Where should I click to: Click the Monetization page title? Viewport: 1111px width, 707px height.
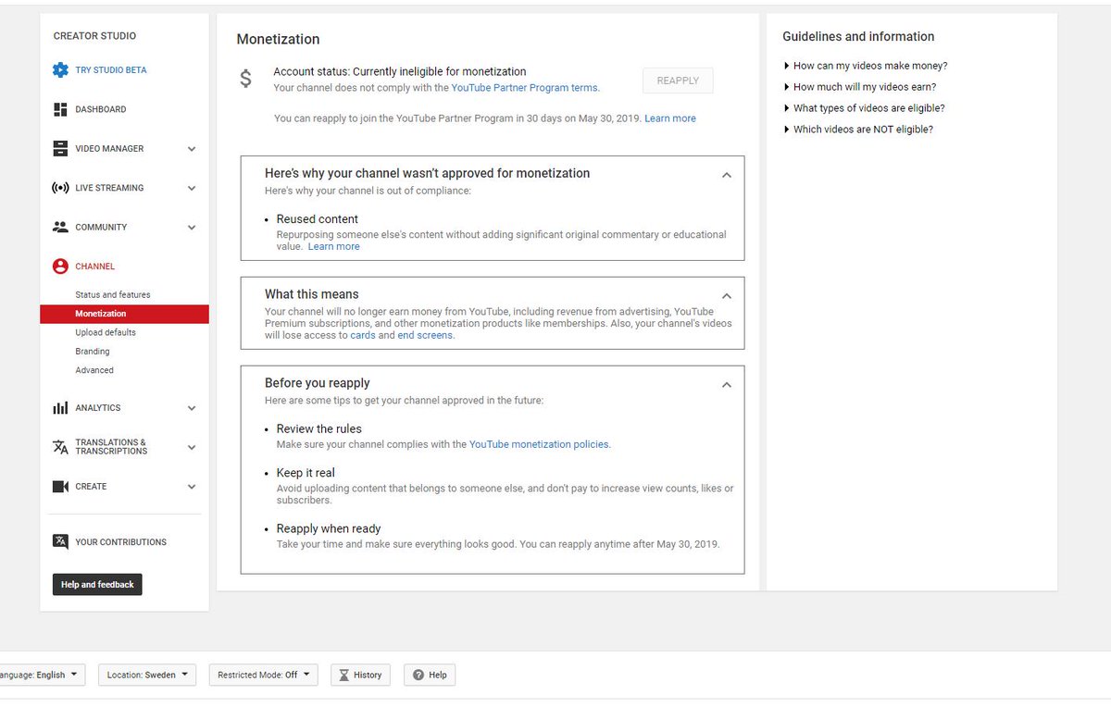click(x=278, y=39)
